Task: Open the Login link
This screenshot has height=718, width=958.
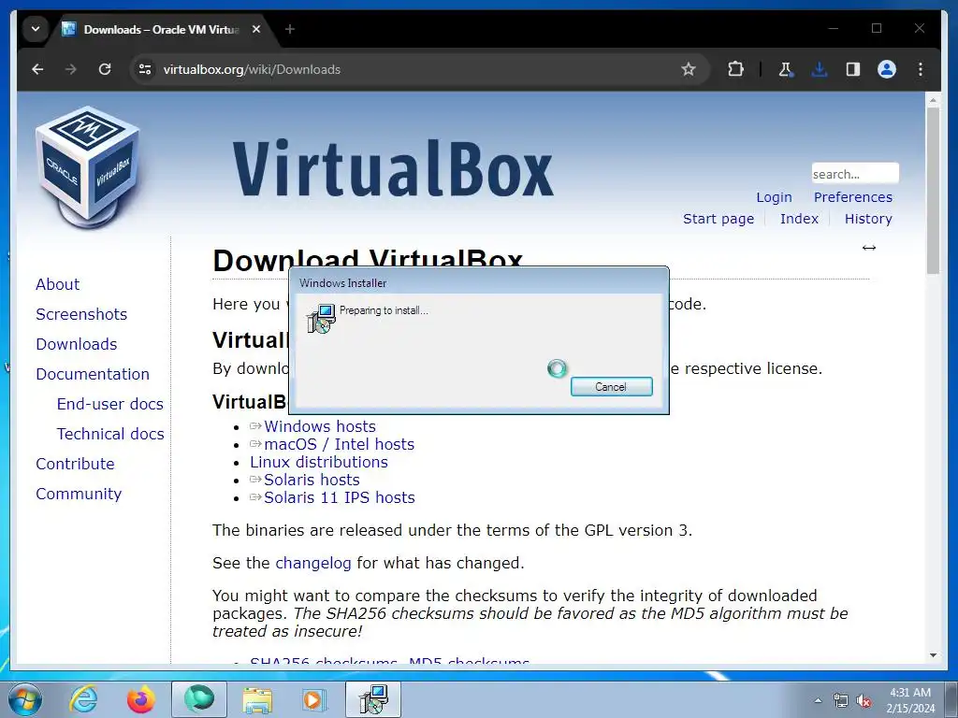Action: tap(774, 197)
